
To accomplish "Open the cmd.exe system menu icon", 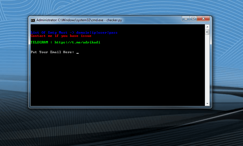I will coord(33,20).
